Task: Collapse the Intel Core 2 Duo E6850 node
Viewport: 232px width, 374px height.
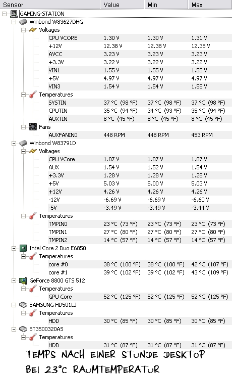Action: [14, 248]
